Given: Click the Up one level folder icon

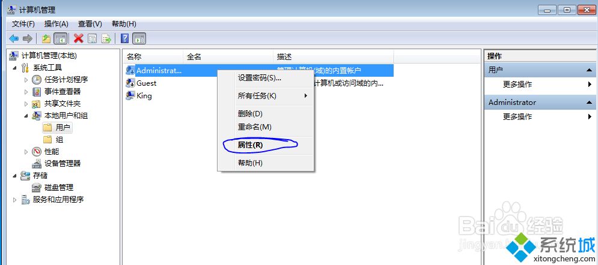Looking at the screenshot, I should pyautogui.click(x=46, y=38).
